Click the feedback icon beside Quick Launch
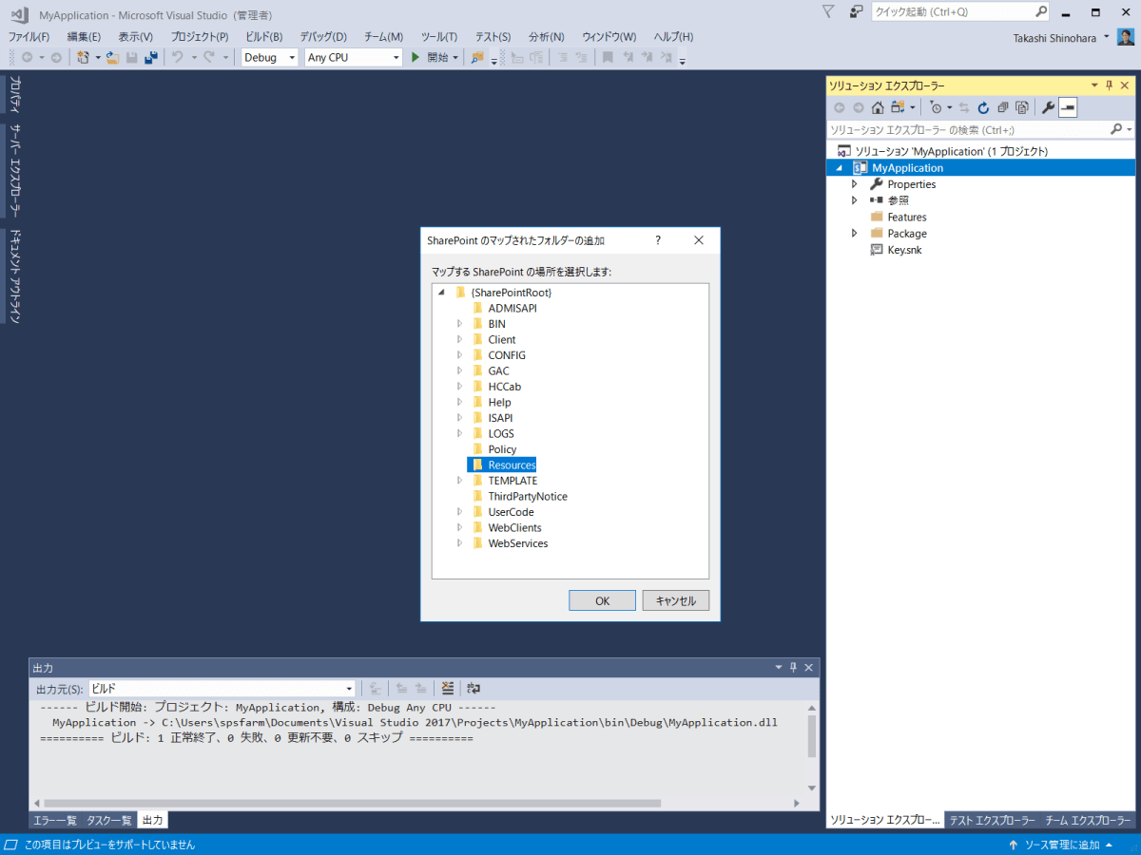Image resolution: width=1141 pixels, height=855 pixels. pos(856,11)
